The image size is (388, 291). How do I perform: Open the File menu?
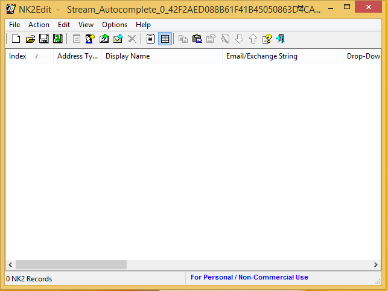(14, 25)
